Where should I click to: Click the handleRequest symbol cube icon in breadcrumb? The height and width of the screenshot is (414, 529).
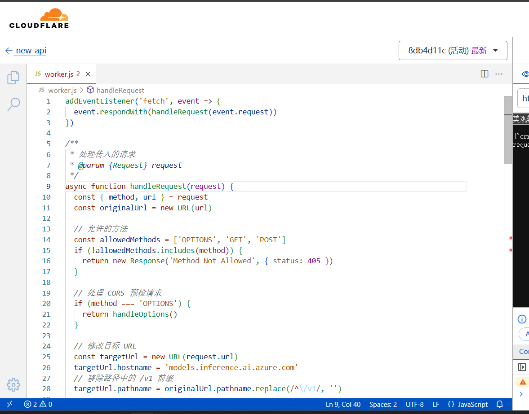(90, 90)
